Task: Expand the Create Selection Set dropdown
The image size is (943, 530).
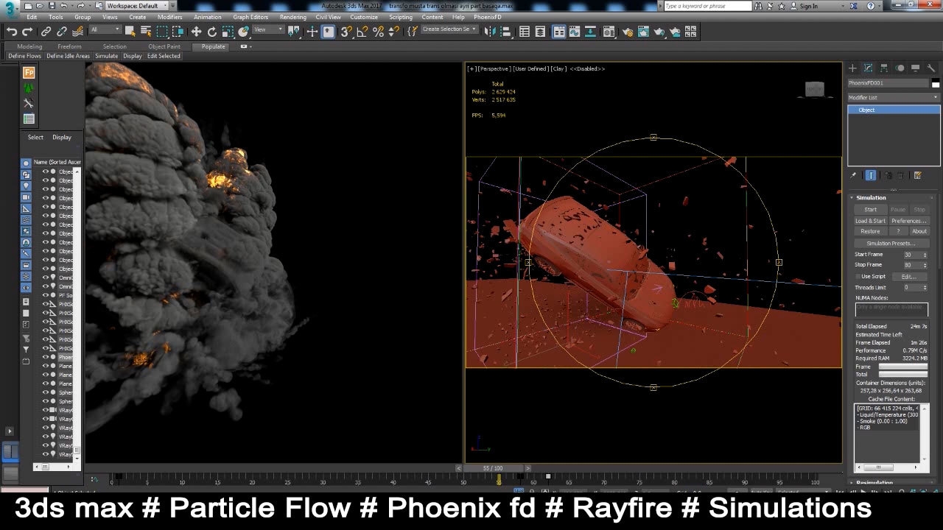Action: (x=449, y=30)
